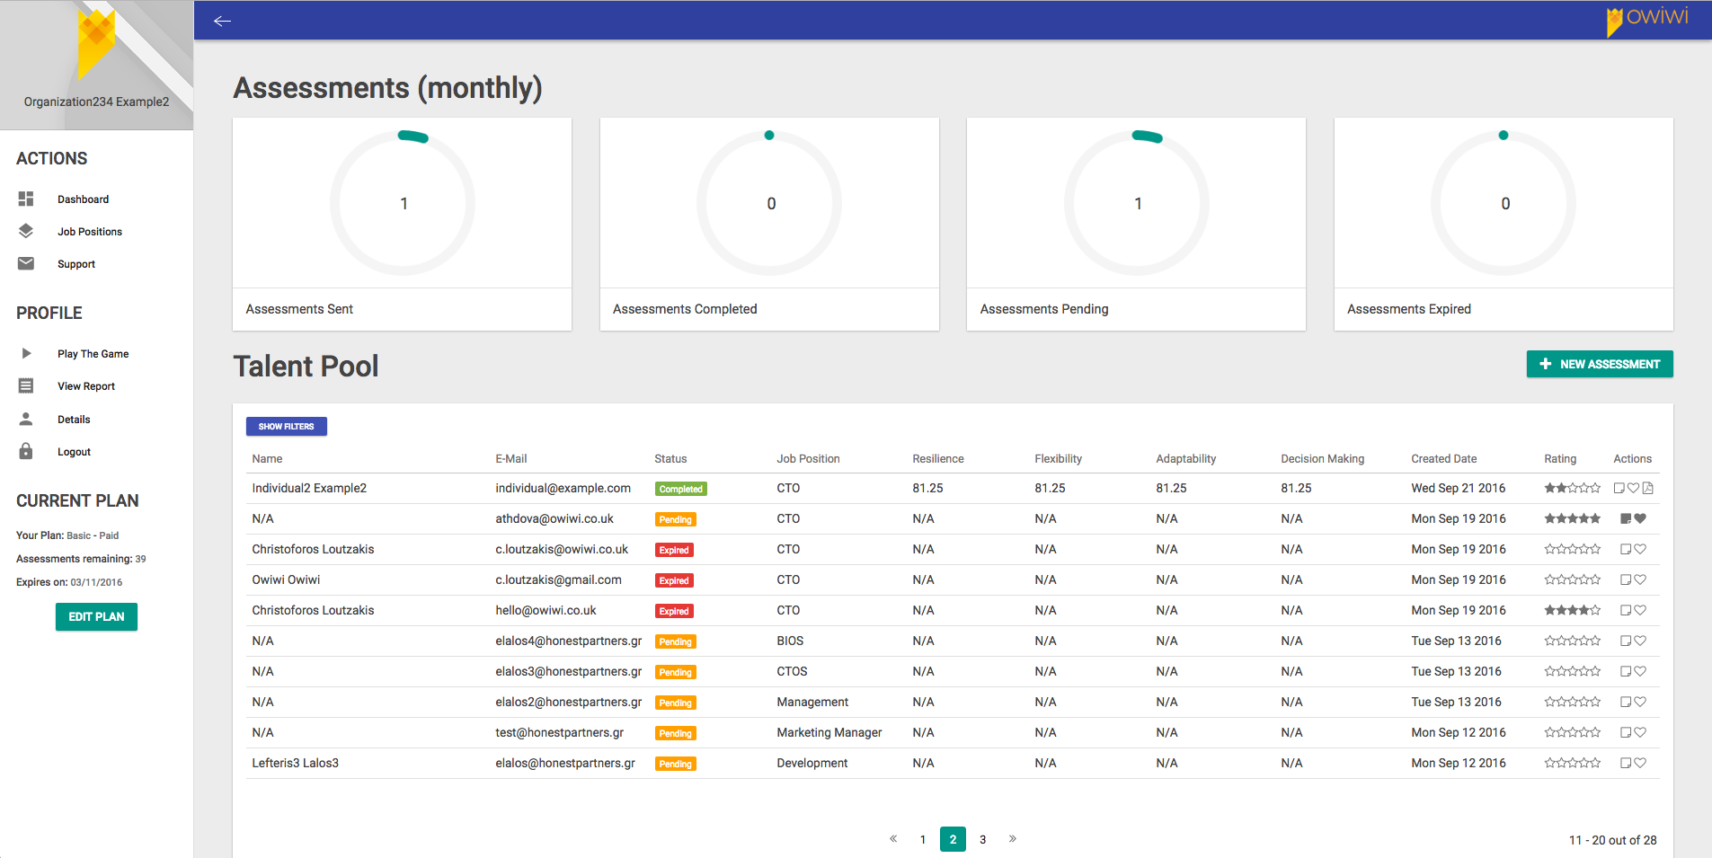Click the Organization234 Example2 profile name
1712x858 pixels.
[96, 102]
